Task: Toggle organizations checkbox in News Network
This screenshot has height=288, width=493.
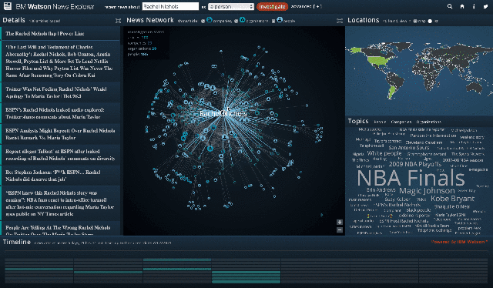Action: pos(236,21)
